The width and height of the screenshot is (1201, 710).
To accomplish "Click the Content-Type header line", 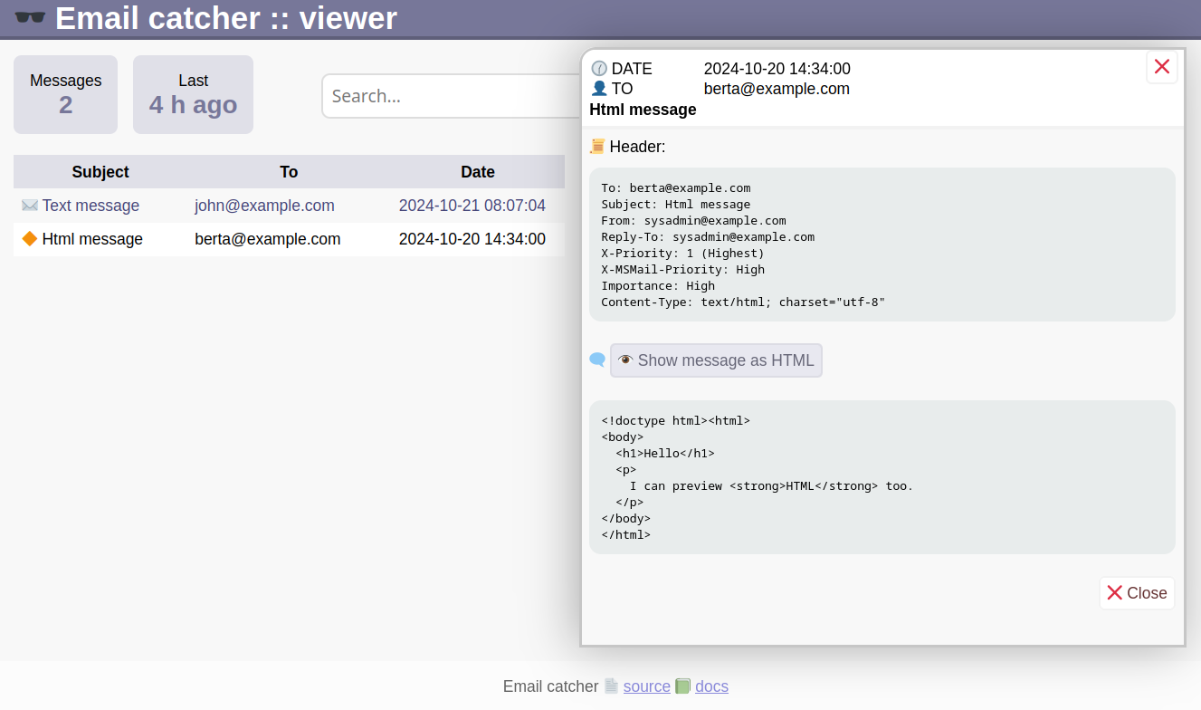I will click(743, 302).
